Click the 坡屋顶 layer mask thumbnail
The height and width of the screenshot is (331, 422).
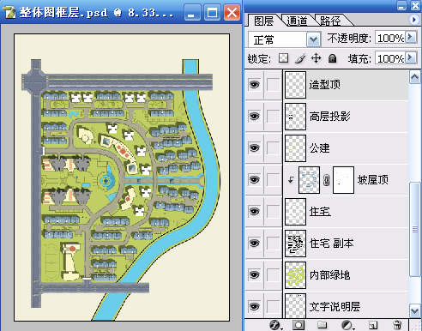(x=343, y=180)
